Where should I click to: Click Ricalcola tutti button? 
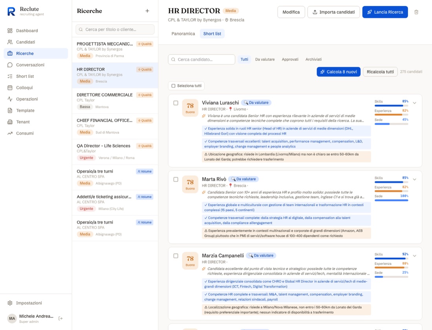[380, 71]
